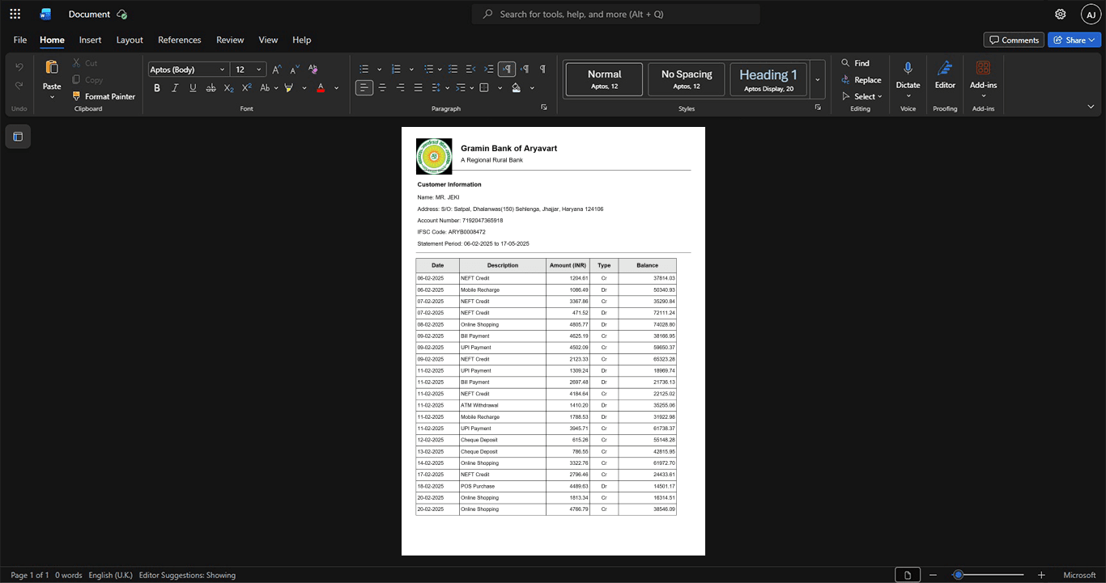Apply the No Spacing style

point(687,79)
